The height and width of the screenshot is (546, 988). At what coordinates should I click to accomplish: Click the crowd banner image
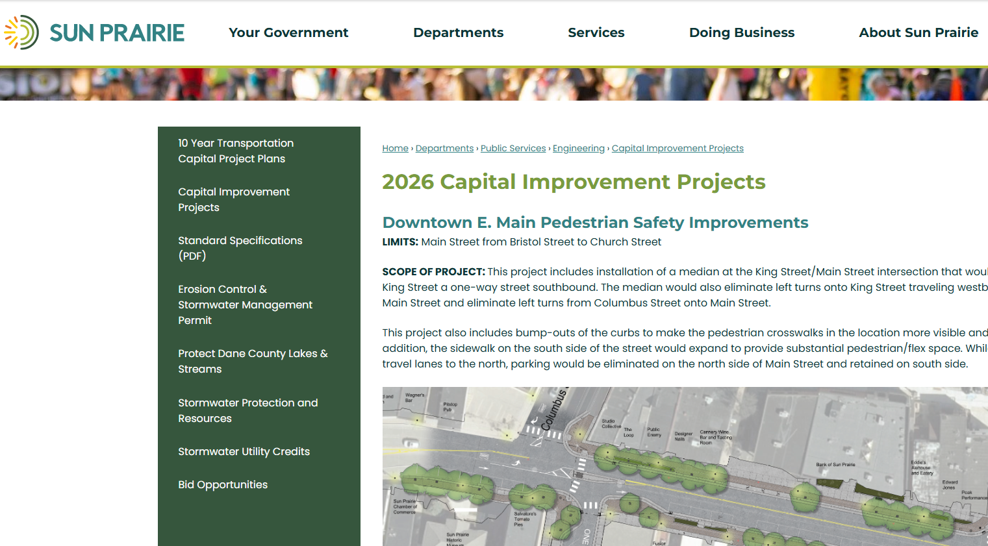pos(494,84)
